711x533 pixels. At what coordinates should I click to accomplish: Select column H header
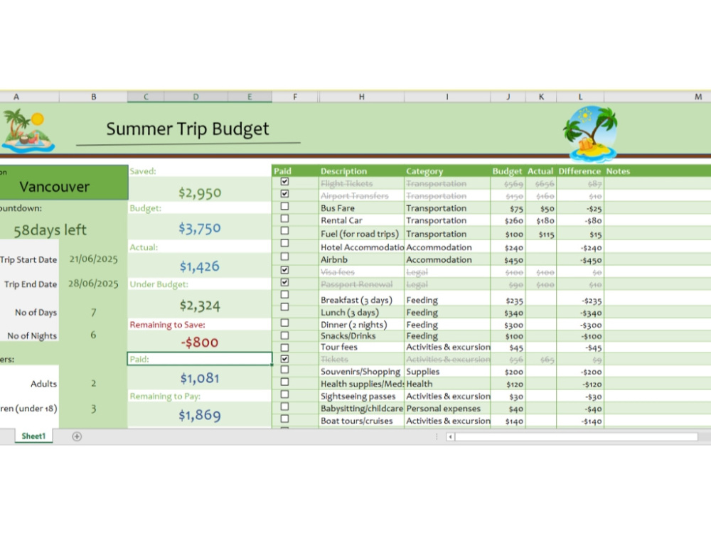click(x=361, y=97)
